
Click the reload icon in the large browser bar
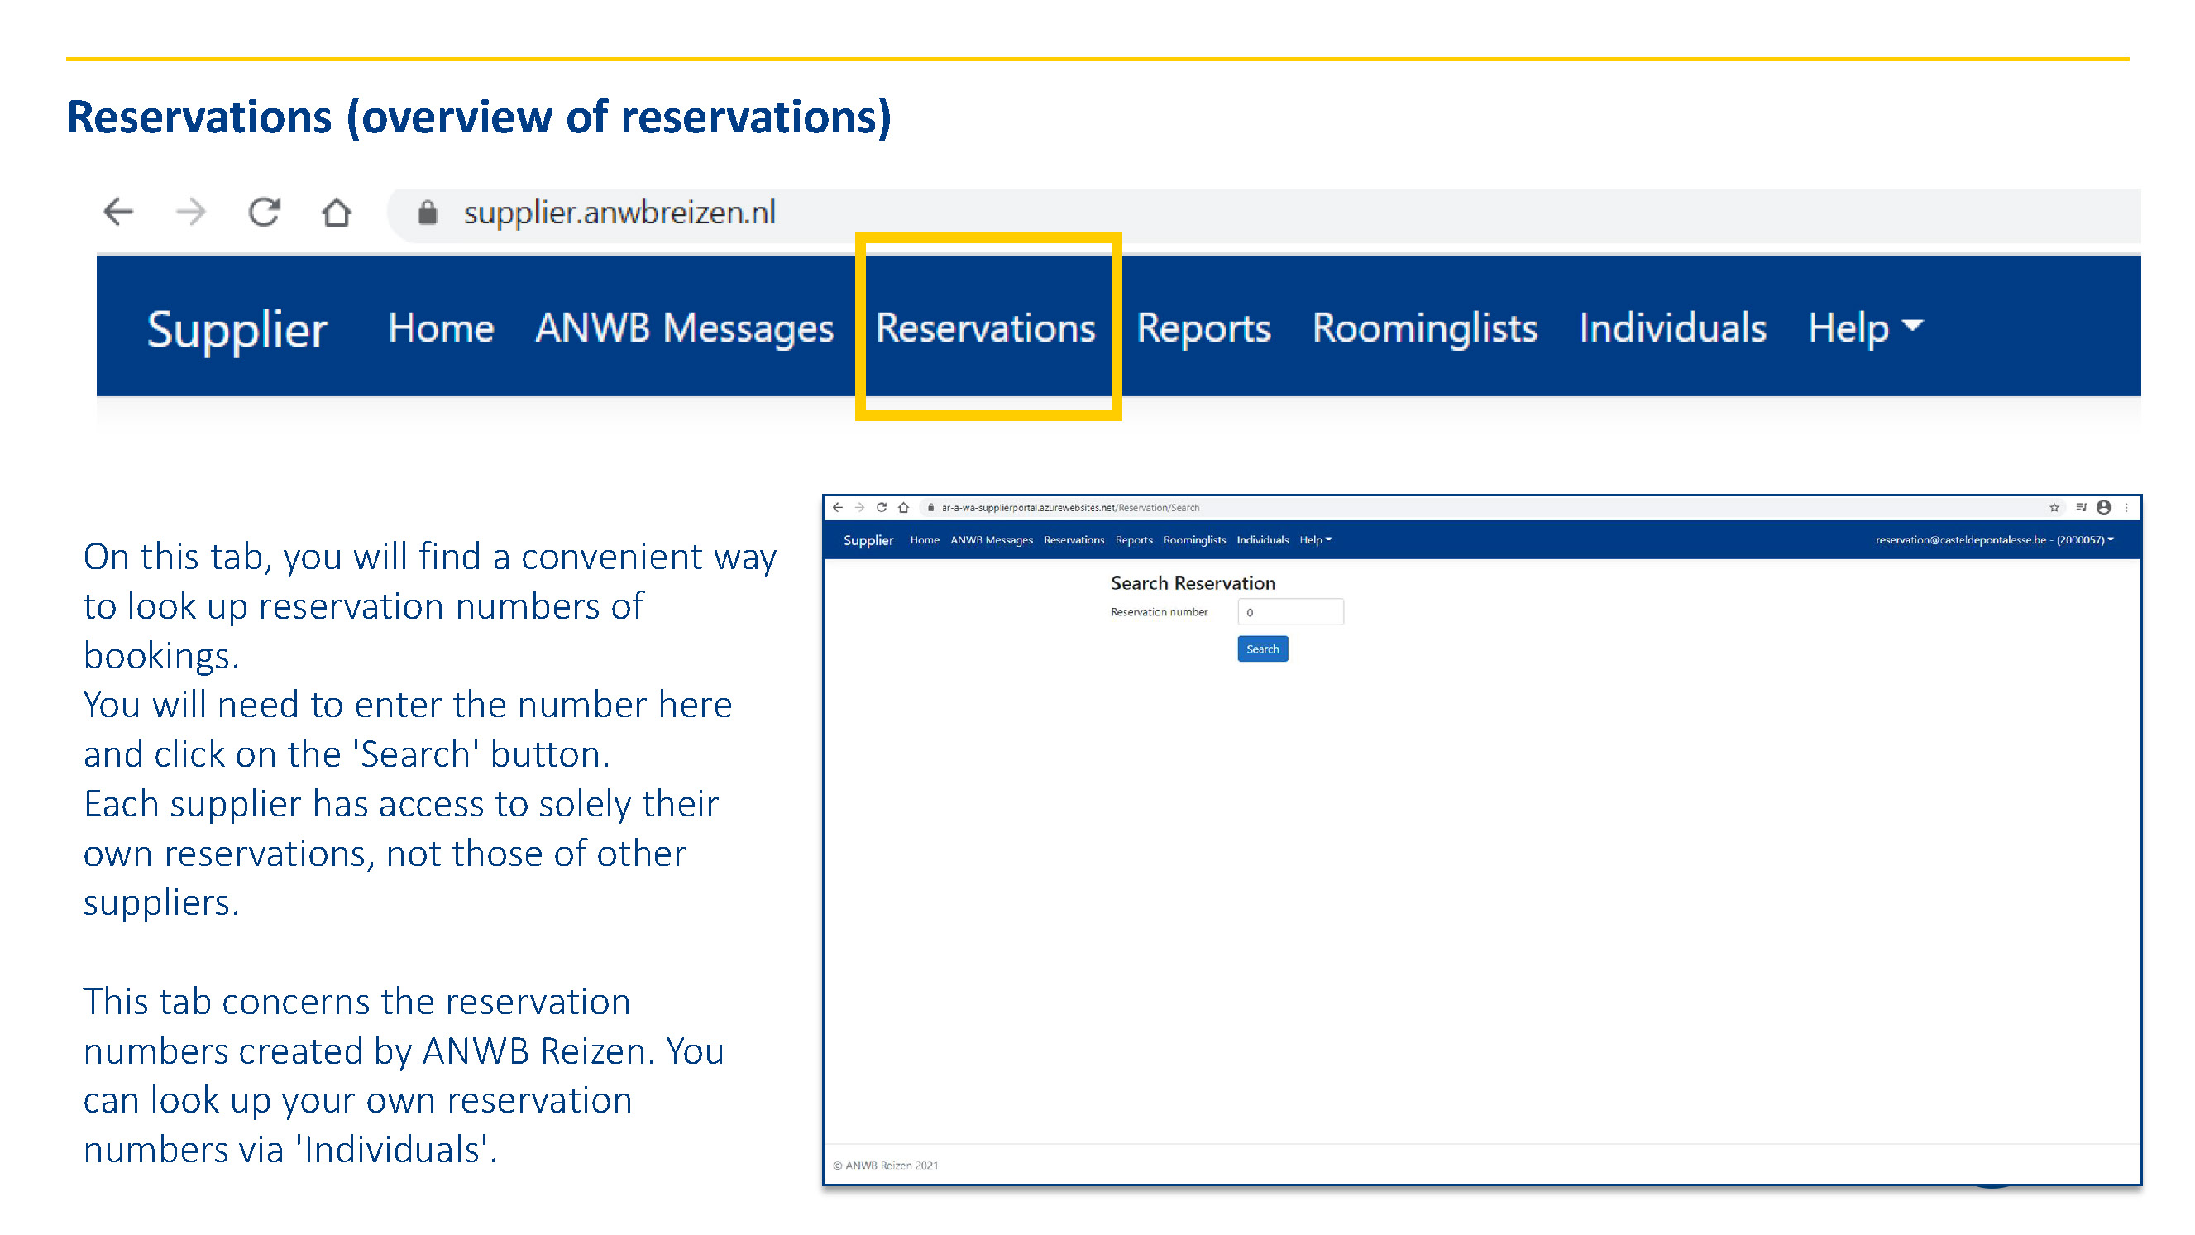264,212
